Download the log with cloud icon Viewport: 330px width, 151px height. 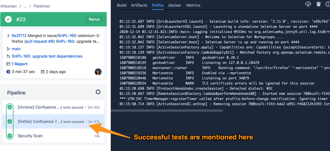pos(308,4)
